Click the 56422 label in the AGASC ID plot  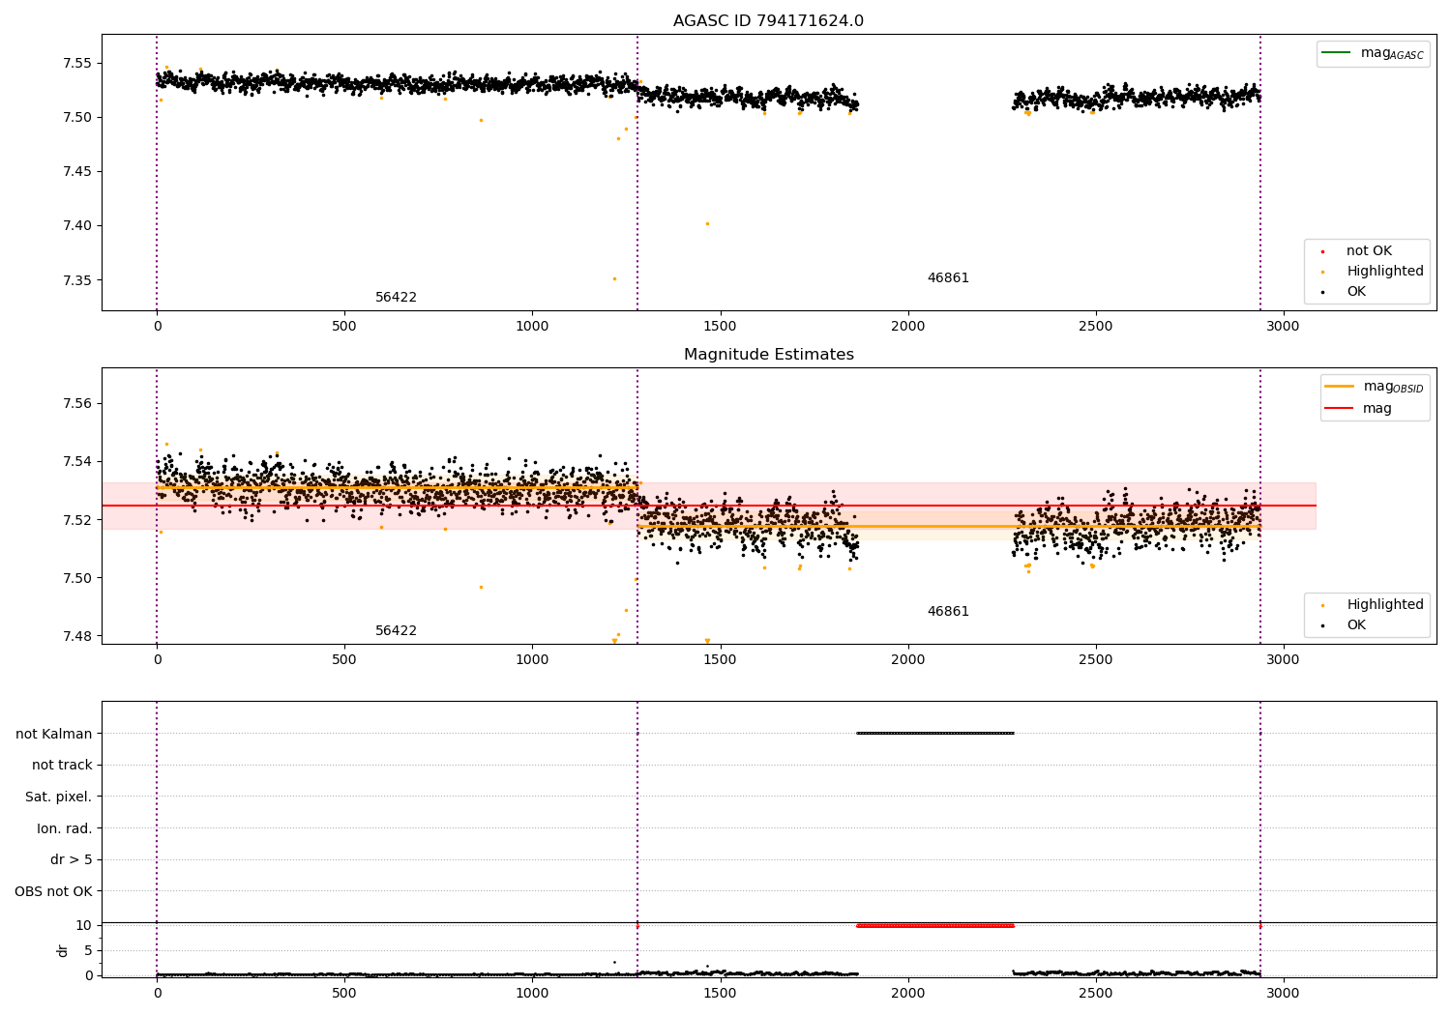point(396,298)
